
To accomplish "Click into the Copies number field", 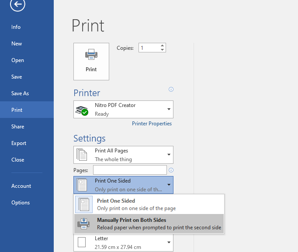I will pyautogui.click(x=149, y=48).
